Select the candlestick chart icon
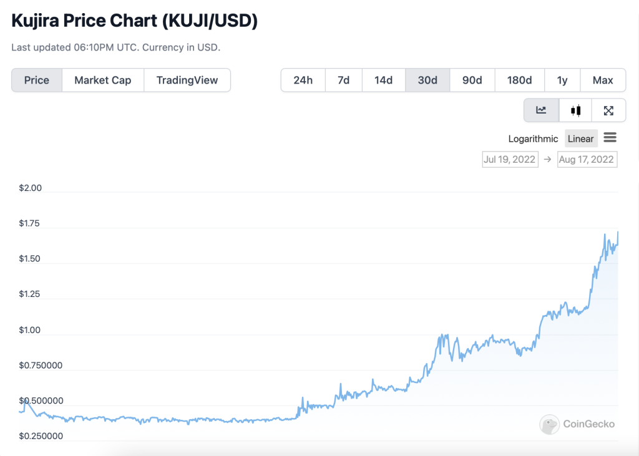The height and width of the screenshot is (456, 639). click(x=575, y=110)
